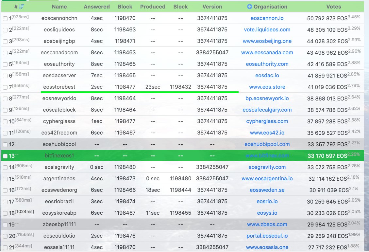Select checkbox for row 16 eosswedenorg
Image resolution: width=369 pixels, height=252 pixels.
click(x=5, y=190)
